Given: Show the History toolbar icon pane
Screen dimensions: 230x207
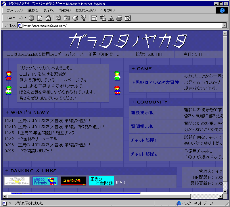Looking at the screenshot, I should pos(75,18).
